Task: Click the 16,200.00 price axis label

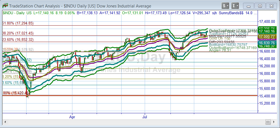Action: click(267, 66)
